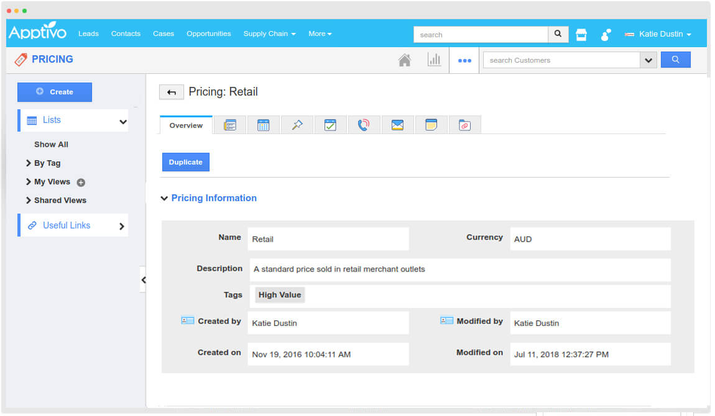
Task: Collapse the Pricing Information section
Action: (x=164, y=197)
